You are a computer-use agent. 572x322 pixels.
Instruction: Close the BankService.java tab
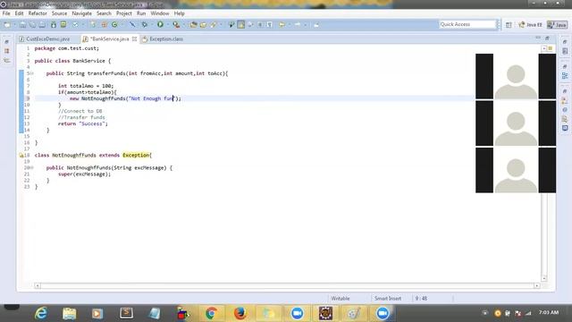tap(134, 38)
